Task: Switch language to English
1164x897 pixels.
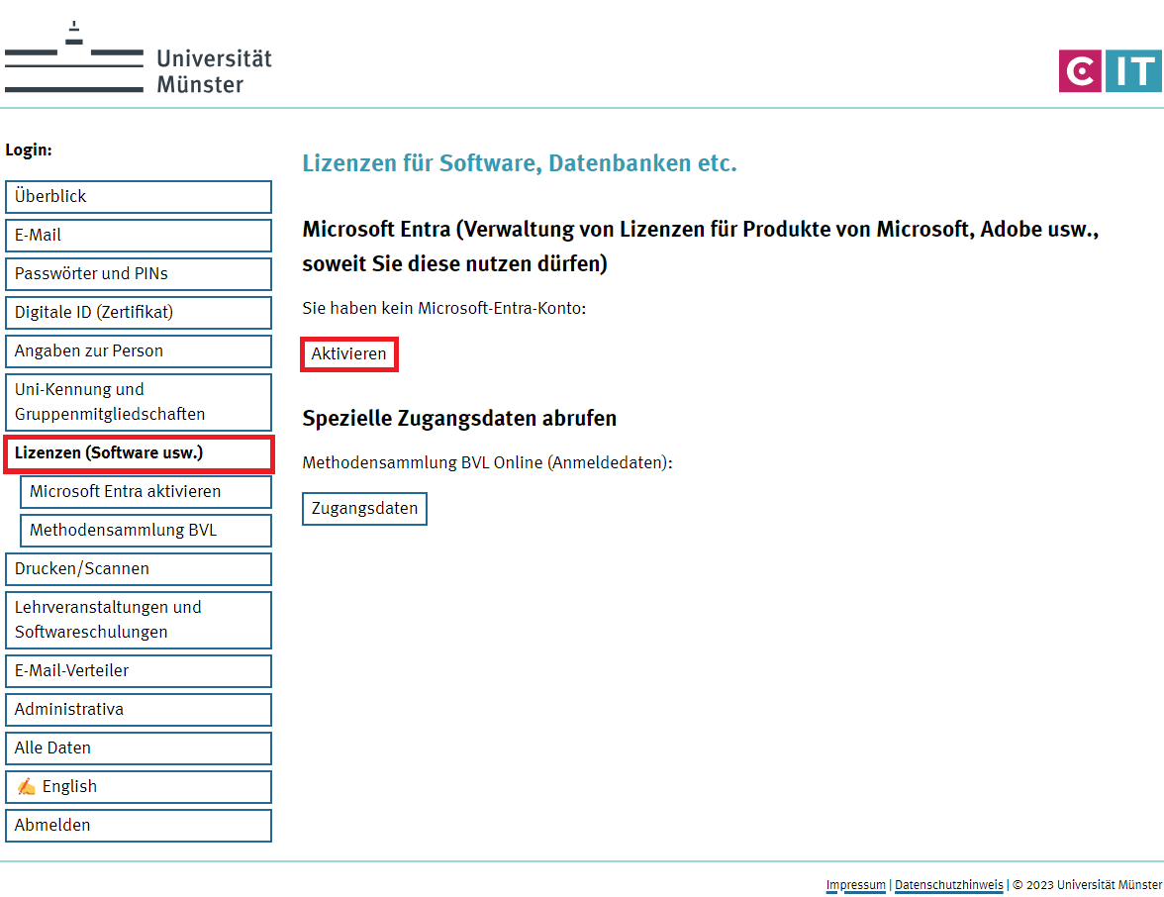Action: (x=139, y=786)
